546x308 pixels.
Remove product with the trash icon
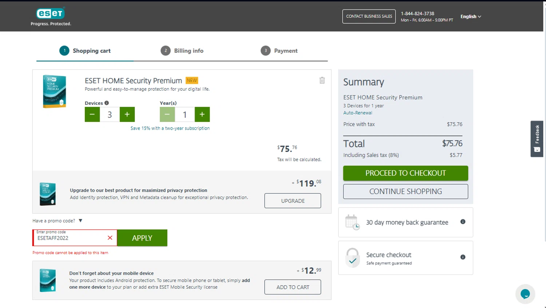[x=322, y=80]
